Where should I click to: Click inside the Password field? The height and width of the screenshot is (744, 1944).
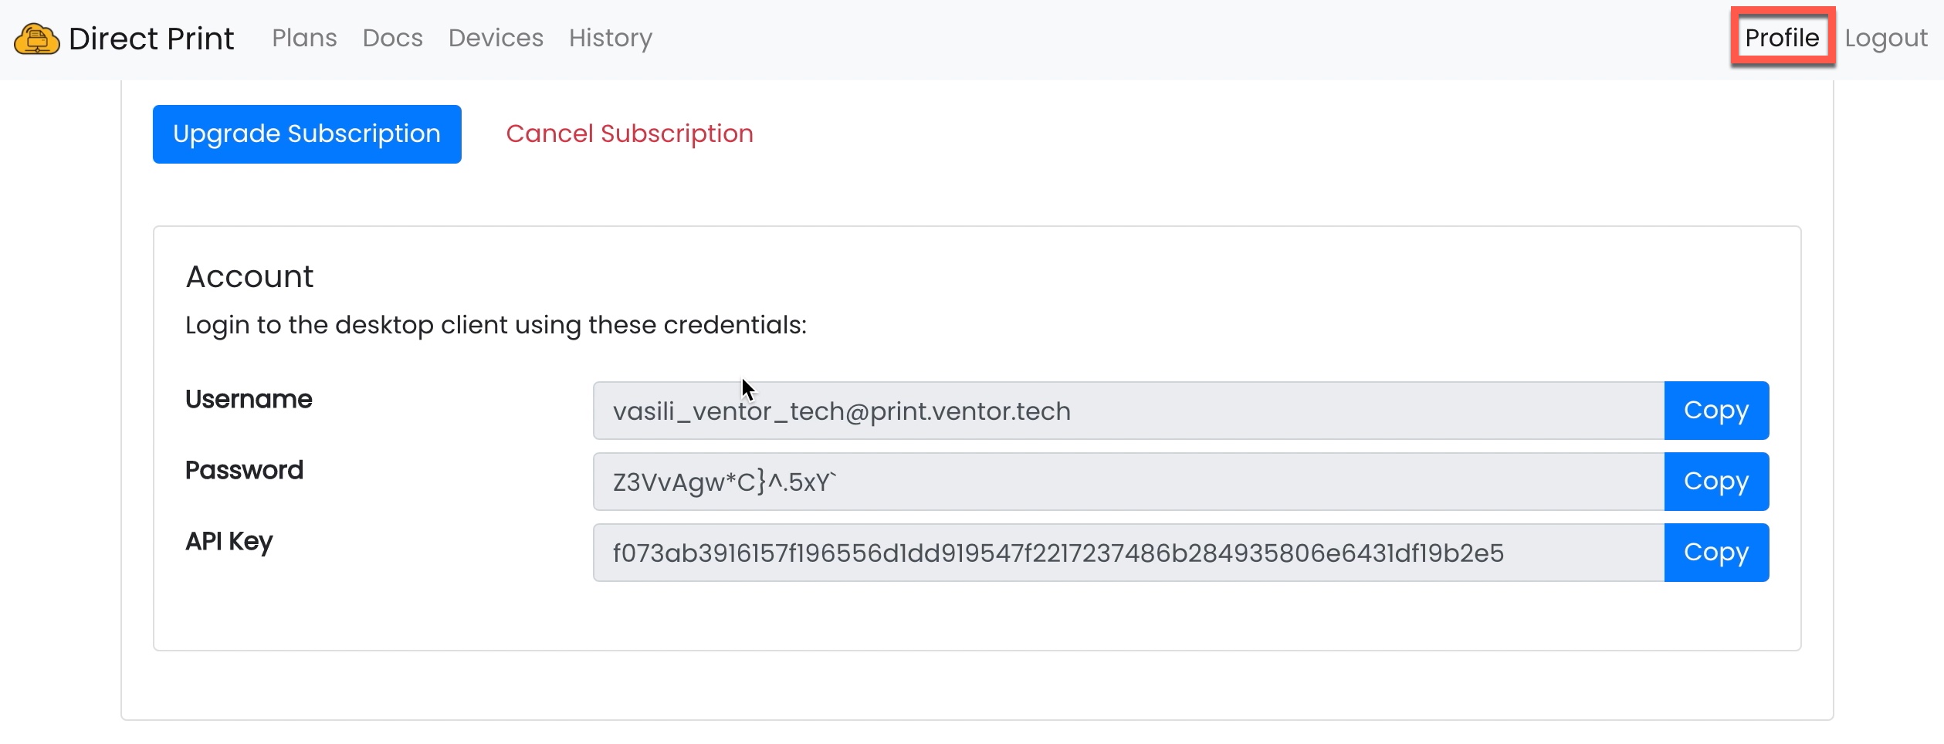click(x=1127, y=482)
